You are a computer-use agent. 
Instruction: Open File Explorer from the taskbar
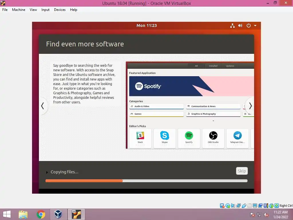click(x=23, y=214)
